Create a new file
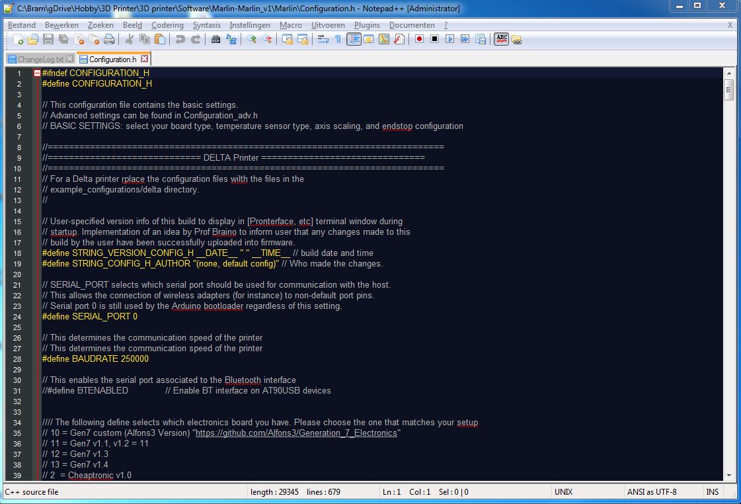This screenshot has height=504, width=741. point(18,39)
